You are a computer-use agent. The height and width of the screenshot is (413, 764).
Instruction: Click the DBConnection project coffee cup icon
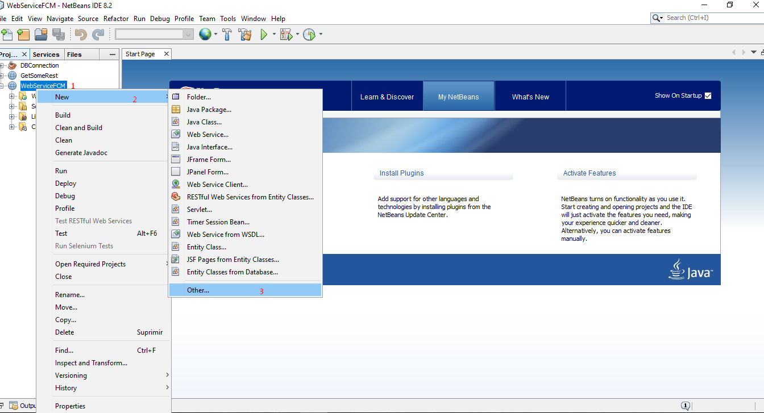(12, 65)
